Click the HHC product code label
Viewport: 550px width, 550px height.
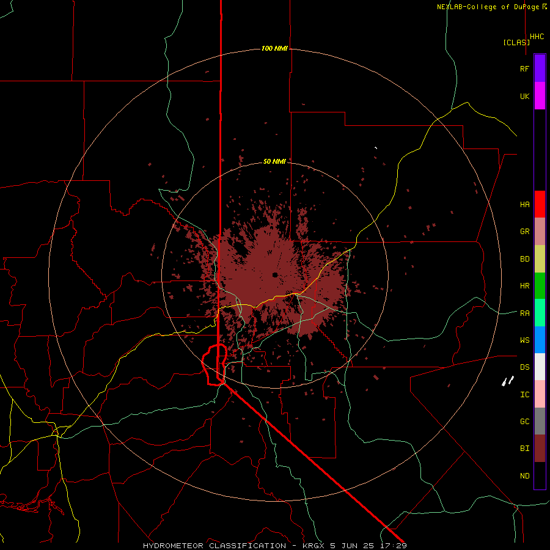537,37
